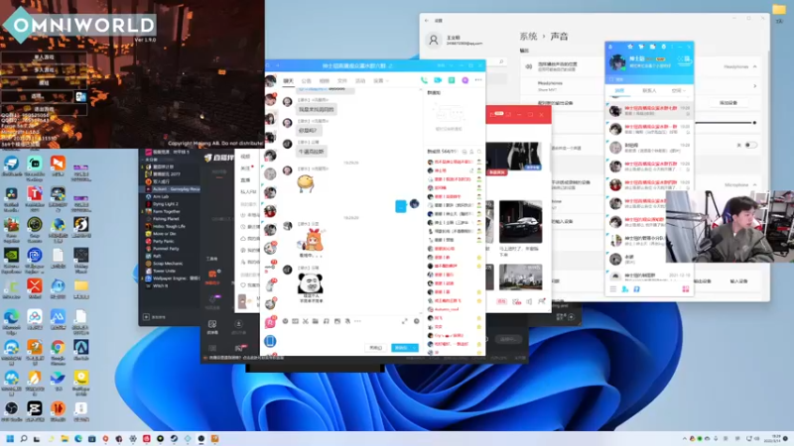Open taskbar Search
The height and width of the screenshot is (446, 794).
(23, 438)
